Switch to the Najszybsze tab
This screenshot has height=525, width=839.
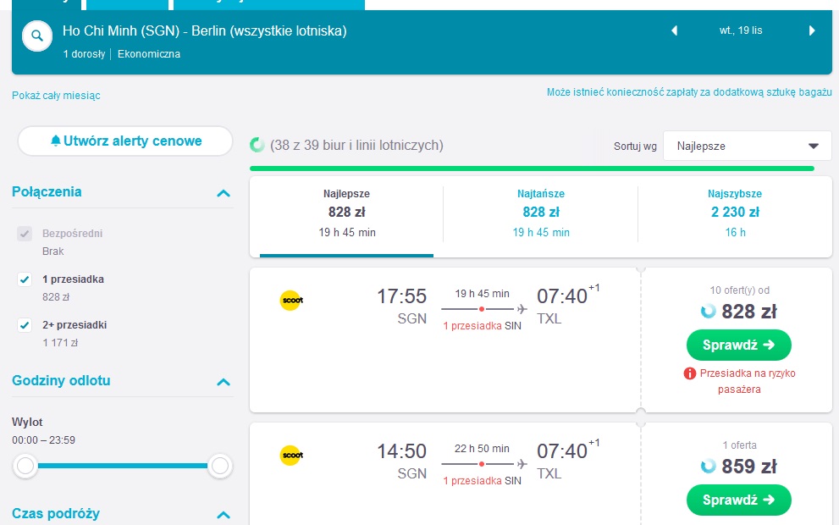click(735, 213)
